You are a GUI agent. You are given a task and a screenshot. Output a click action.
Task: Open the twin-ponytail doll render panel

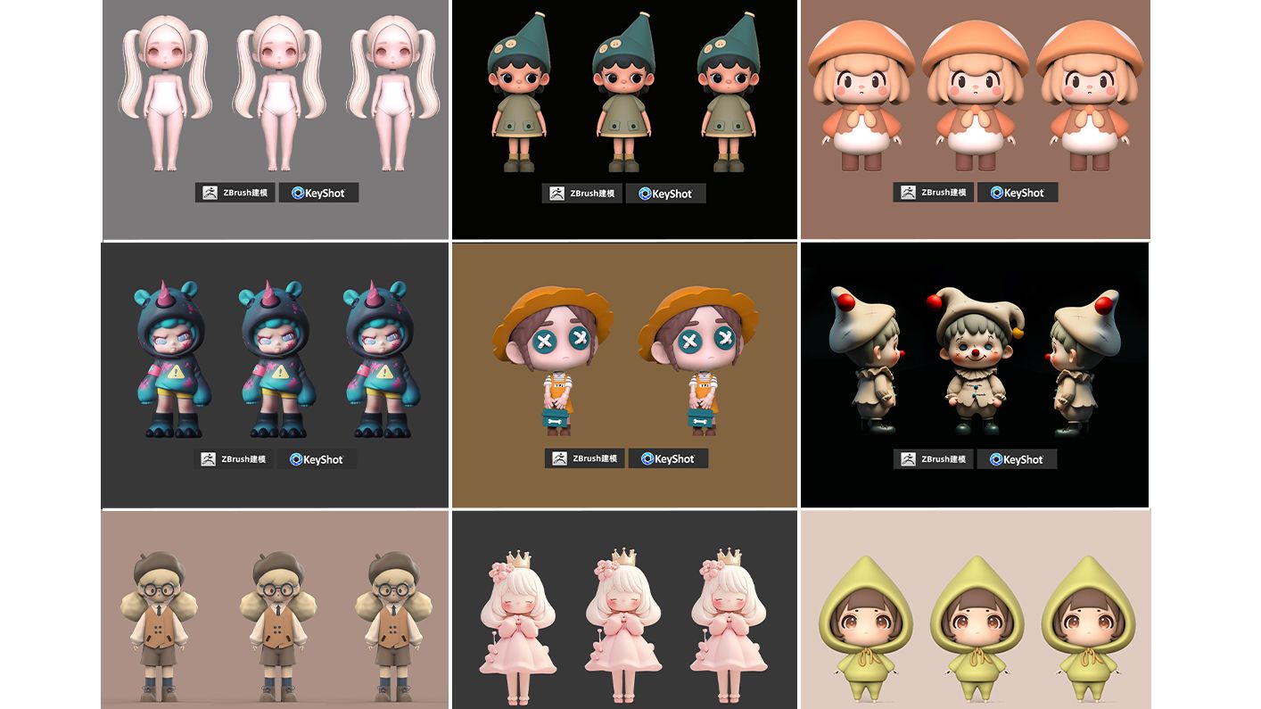[x=276, y=120]
